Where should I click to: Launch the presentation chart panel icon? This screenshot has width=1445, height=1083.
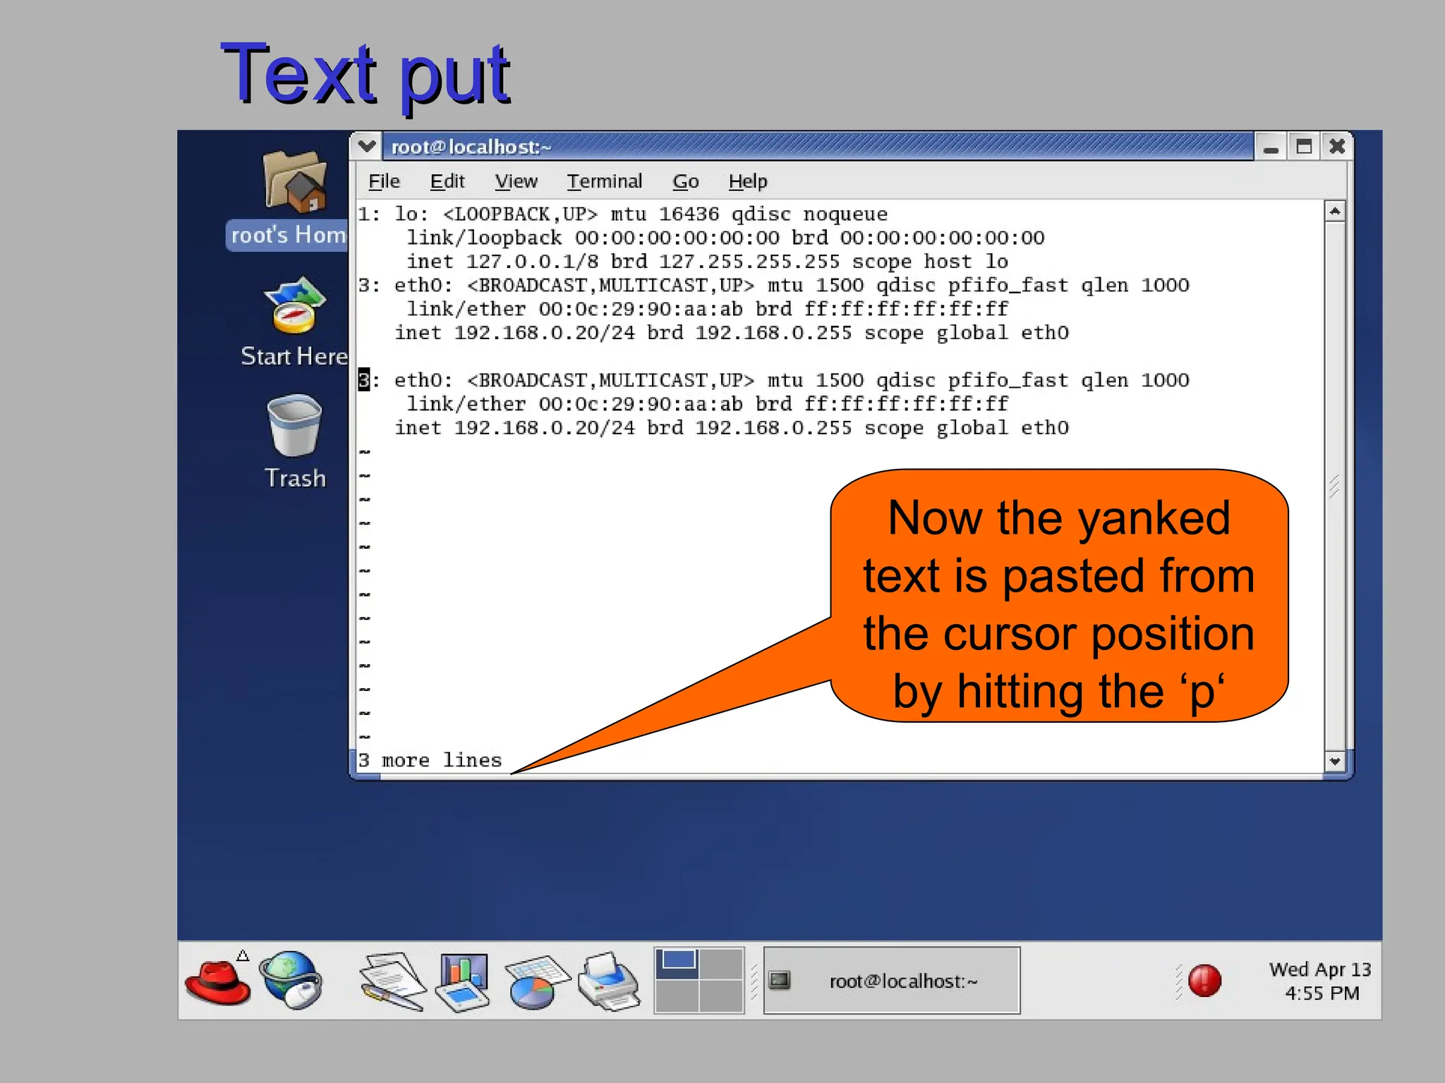click(x=464, y=981)
